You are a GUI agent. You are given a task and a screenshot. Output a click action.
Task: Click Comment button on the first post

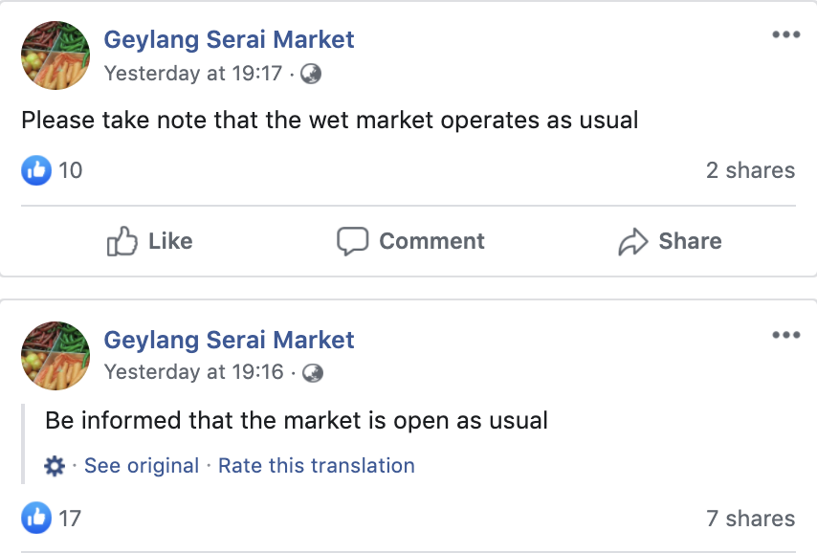411,241
